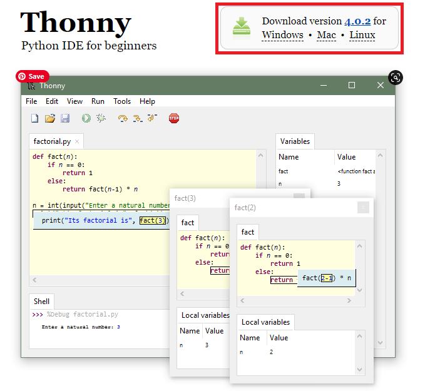Click the Step into toolbar icon

(138, 118)
